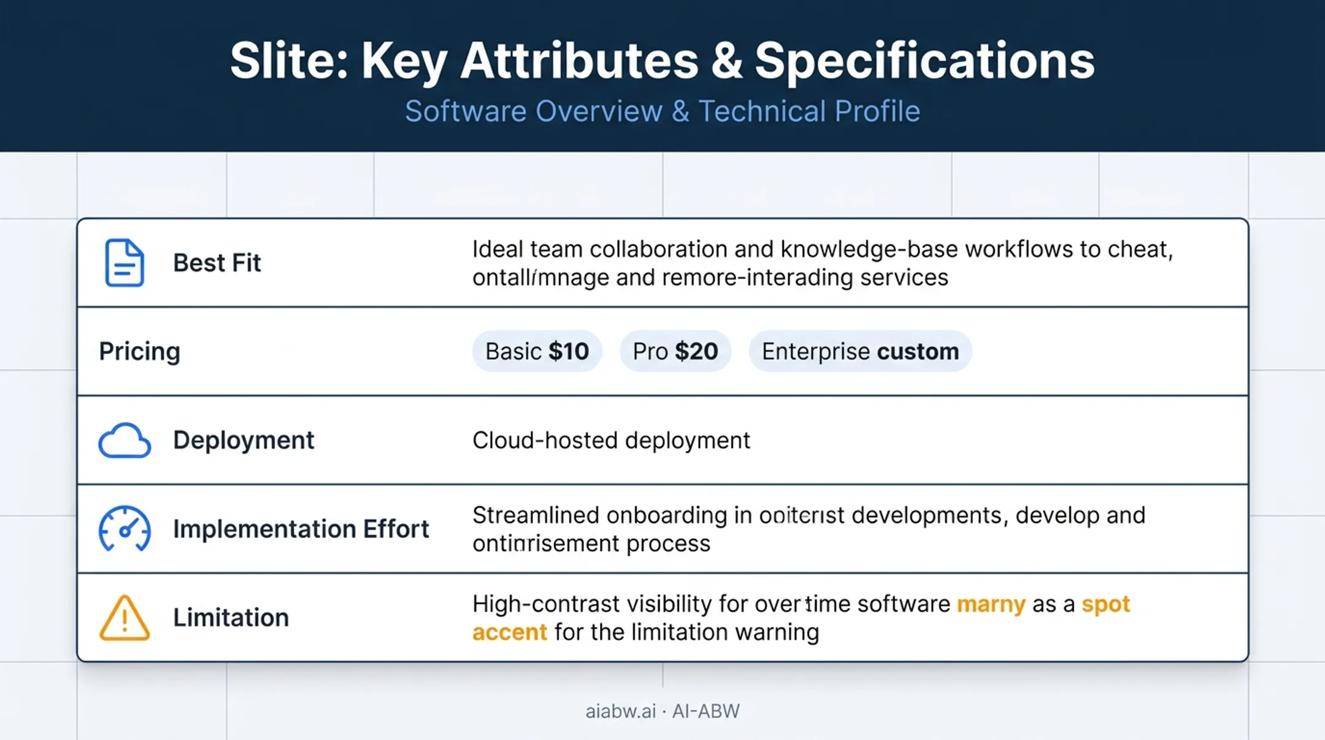
Task: Select the Pro $20 pricing pill
Action: tap(675, 351)
